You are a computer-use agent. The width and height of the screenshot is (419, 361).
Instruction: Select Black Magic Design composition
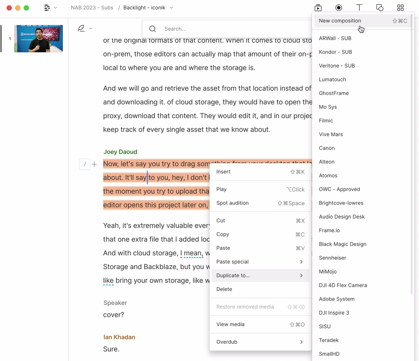pyautogui.click(x=363, y=244)
